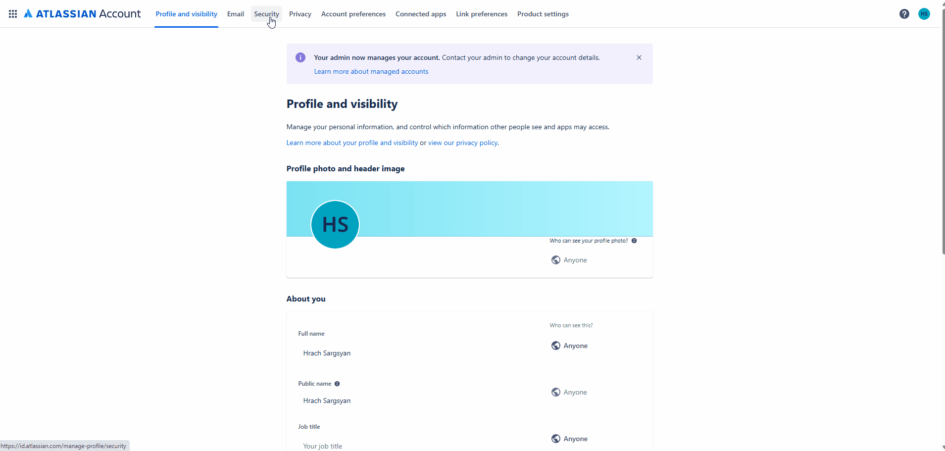
Task: Change who can see your profile photo
Action: (x=568, y=259)
